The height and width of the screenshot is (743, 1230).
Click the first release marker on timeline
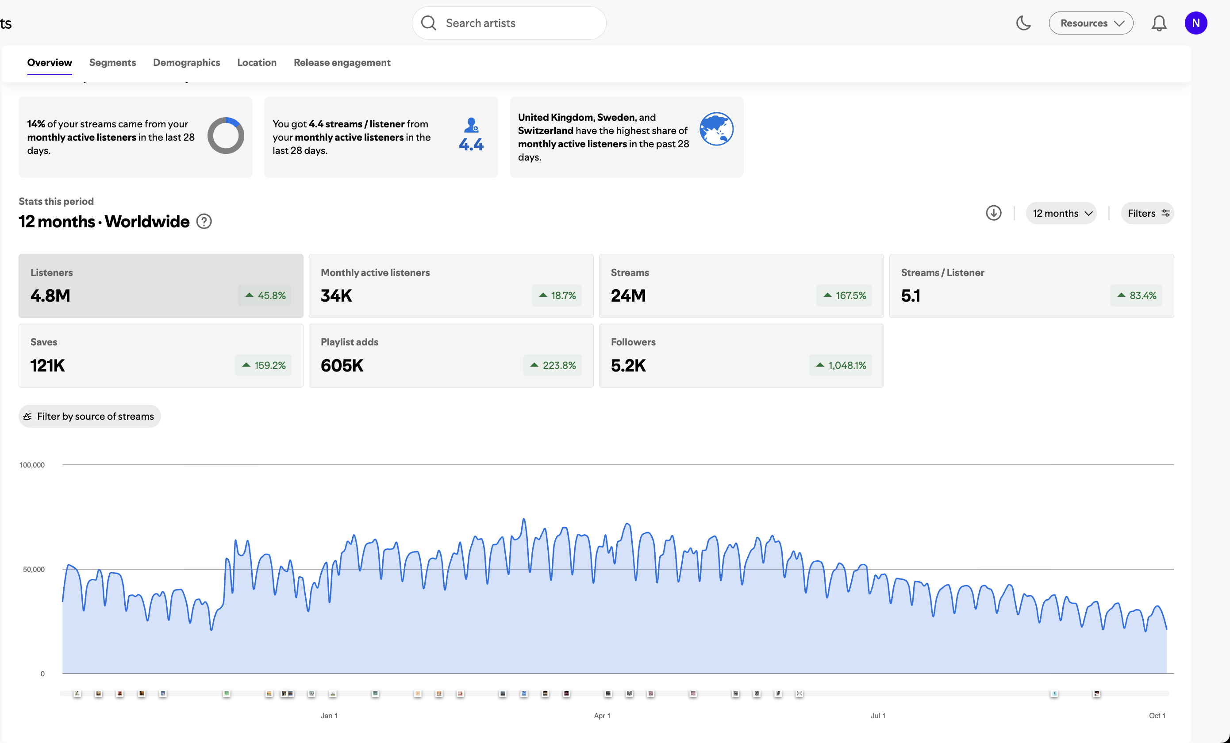[x=77, y=693]
